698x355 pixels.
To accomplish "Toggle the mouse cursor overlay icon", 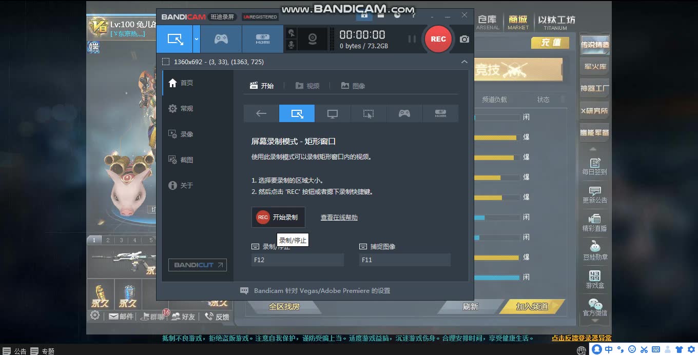I will 291,32.
